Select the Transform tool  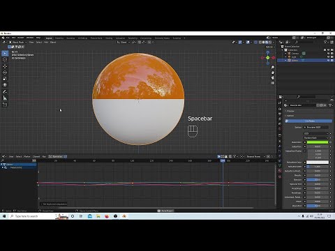5,85
